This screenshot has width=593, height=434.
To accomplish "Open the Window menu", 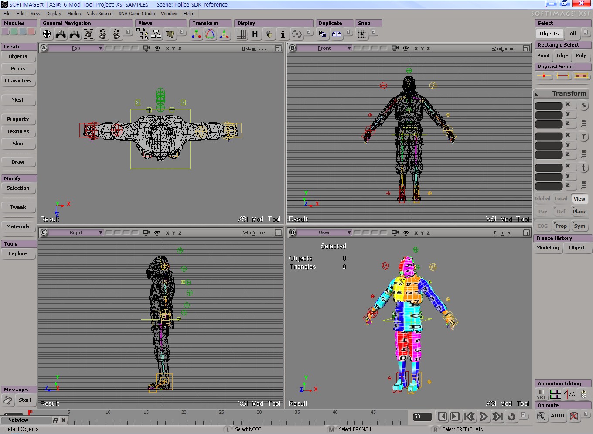I will [x=169, y=14].
